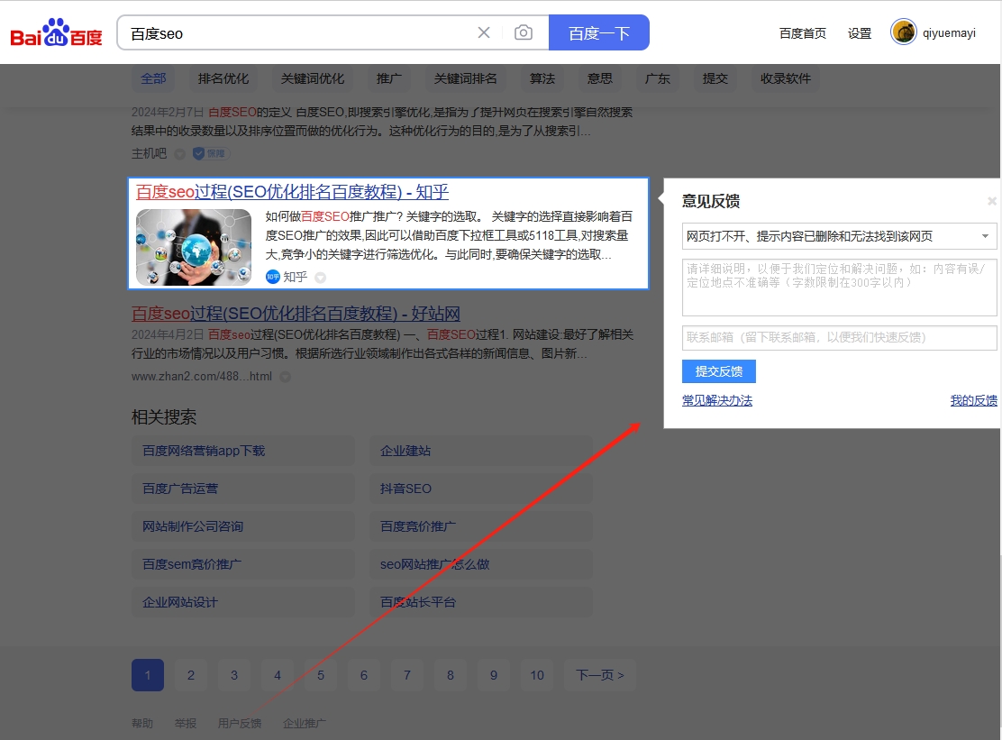Go to results page 3
The height and width of the screenshot is (740, 1002).
click(x=234, y=675)
